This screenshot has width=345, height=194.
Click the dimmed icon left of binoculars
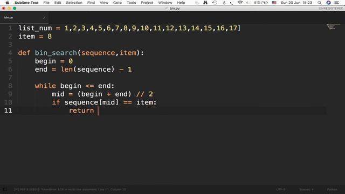[197, 3]
